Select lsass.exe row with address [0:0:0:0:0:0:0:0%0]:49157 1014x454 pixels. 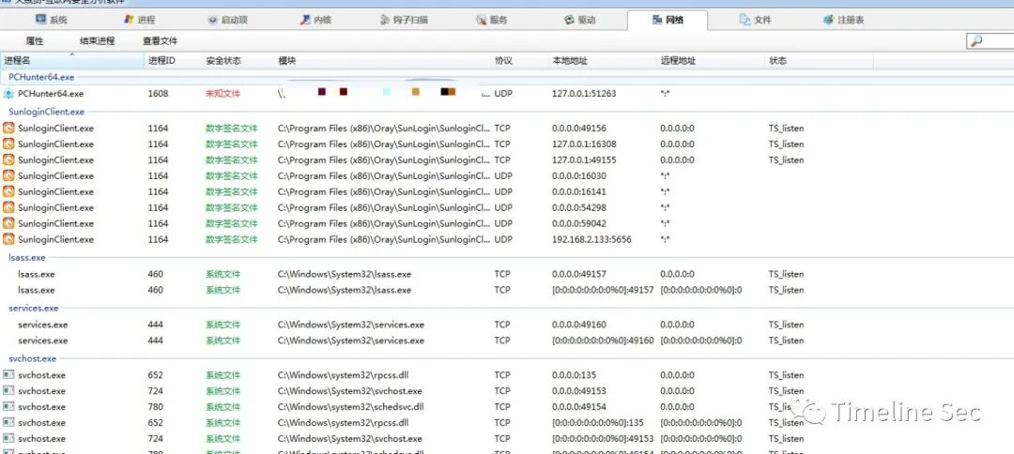coord(507,290)
